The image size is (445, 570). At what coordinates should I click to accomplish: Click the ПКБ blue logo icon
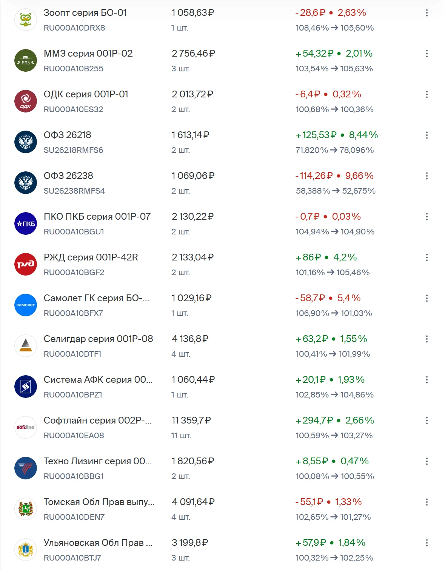[x=26, y=223]
